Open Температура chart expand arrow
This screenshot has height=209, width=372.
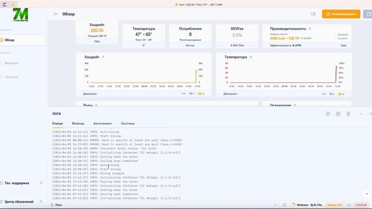251,57
